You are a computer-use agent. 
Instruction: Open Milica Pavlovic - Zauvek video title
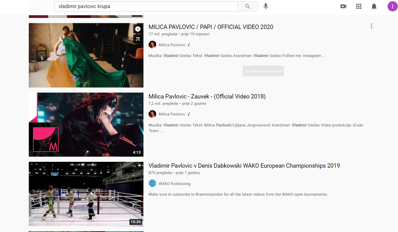[207, 96]
